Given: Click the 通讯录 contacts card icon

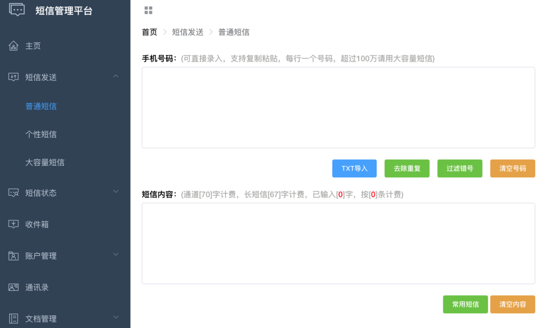Looking at the screenshot, I should click(x=13, y=287).
